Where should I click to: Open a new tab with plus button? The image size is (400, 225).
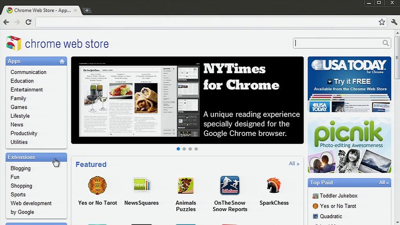click(x=87, y=10)
